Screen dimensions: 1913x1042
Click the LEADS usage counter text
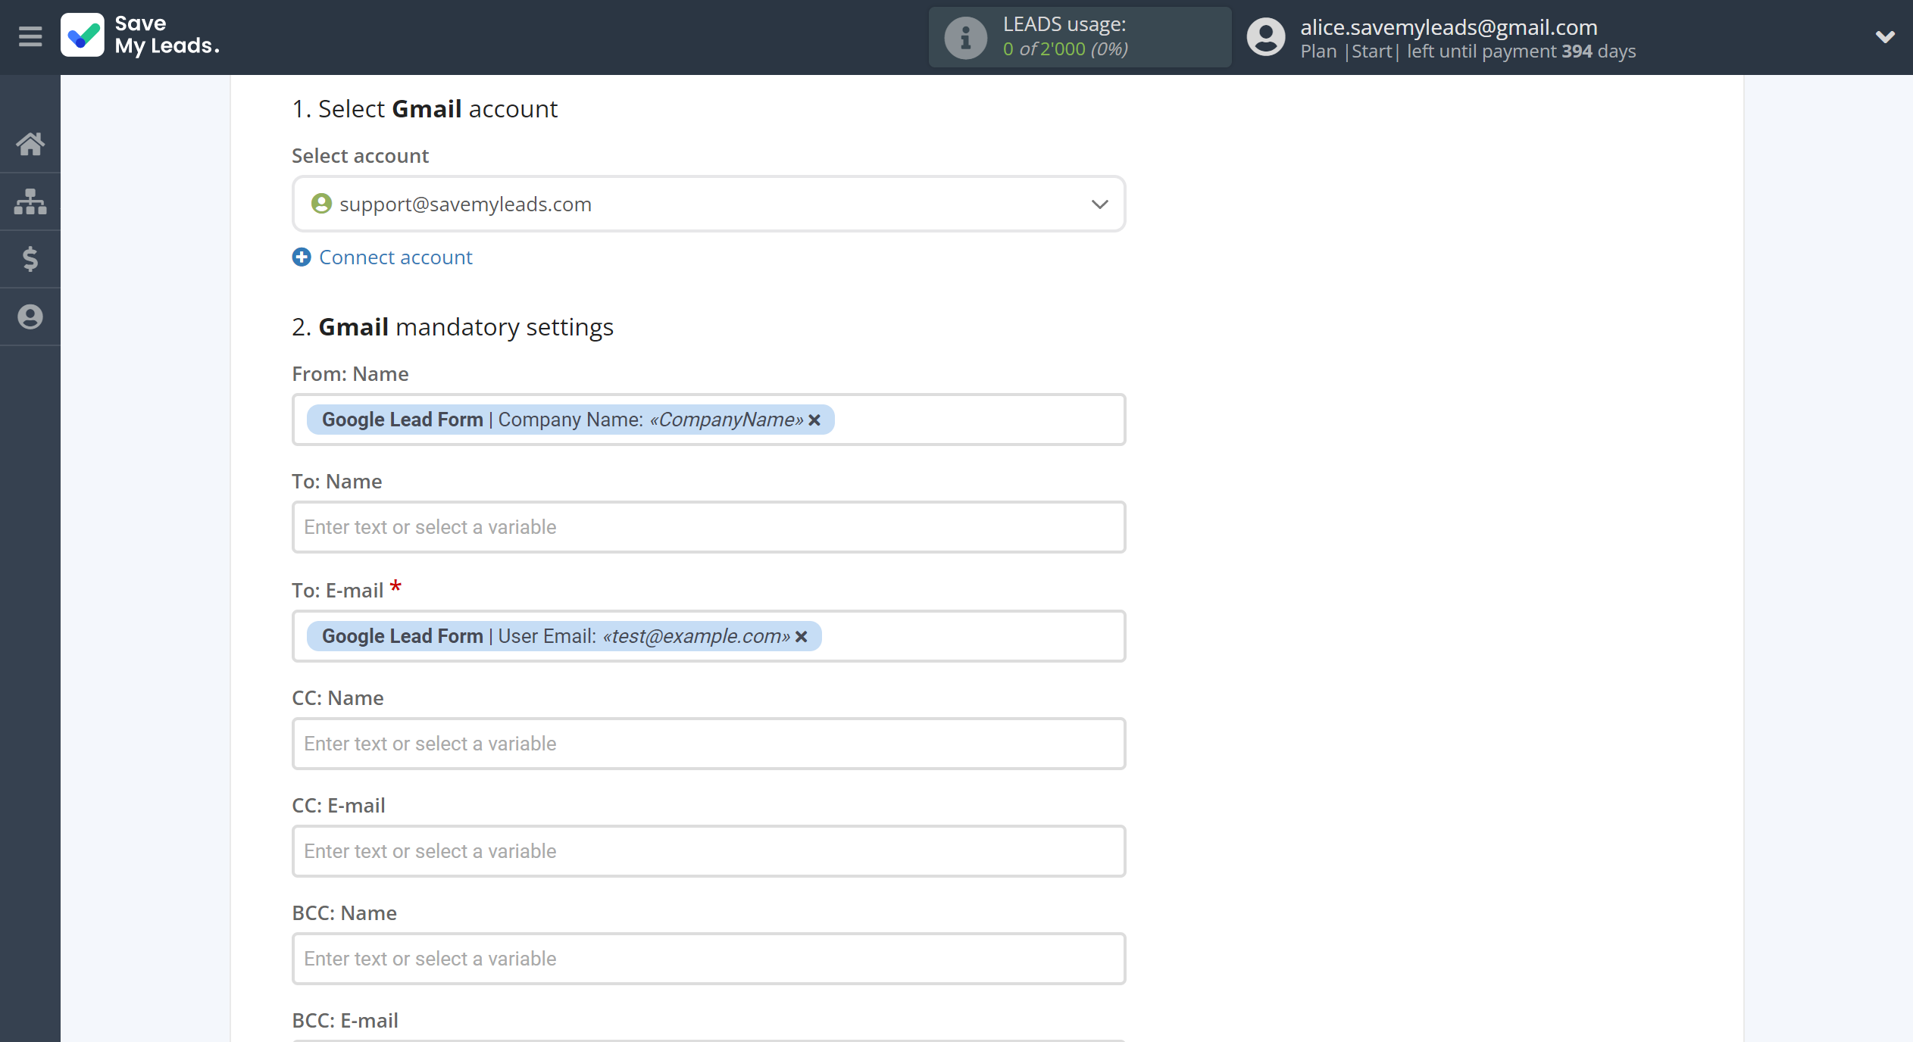pos(1065,49)
